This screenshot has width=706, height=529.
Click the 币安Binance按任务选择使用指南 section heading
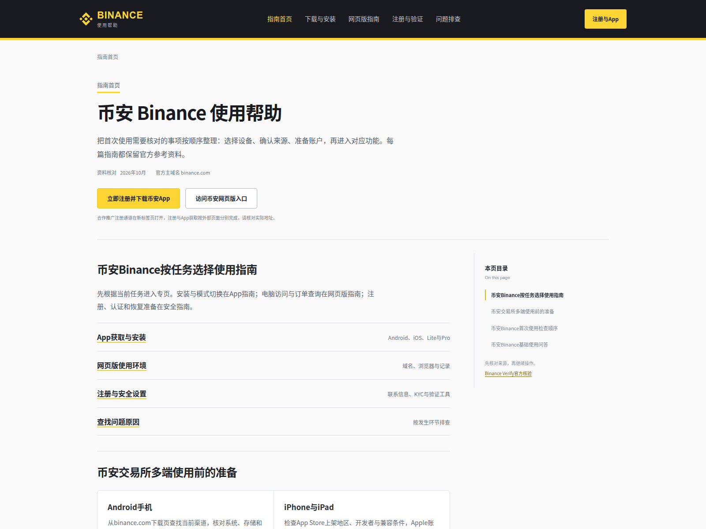[x=177, y=270]
